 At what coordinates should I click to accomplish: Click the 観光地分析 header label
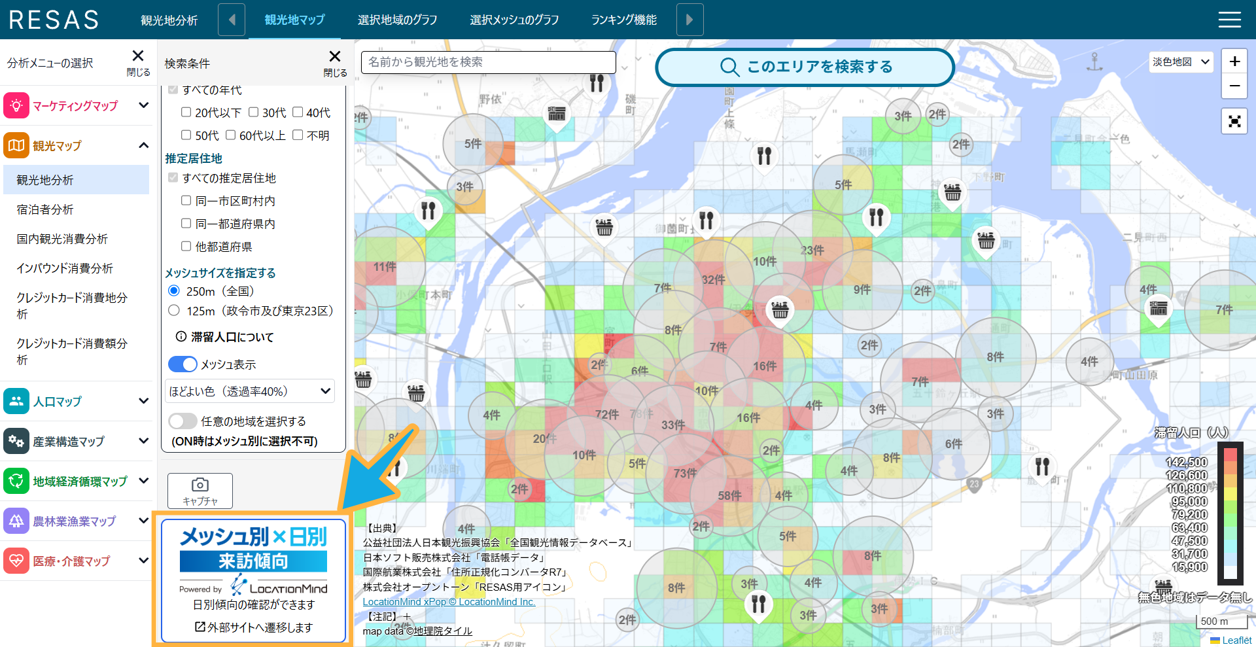click(x=169, y=20)
